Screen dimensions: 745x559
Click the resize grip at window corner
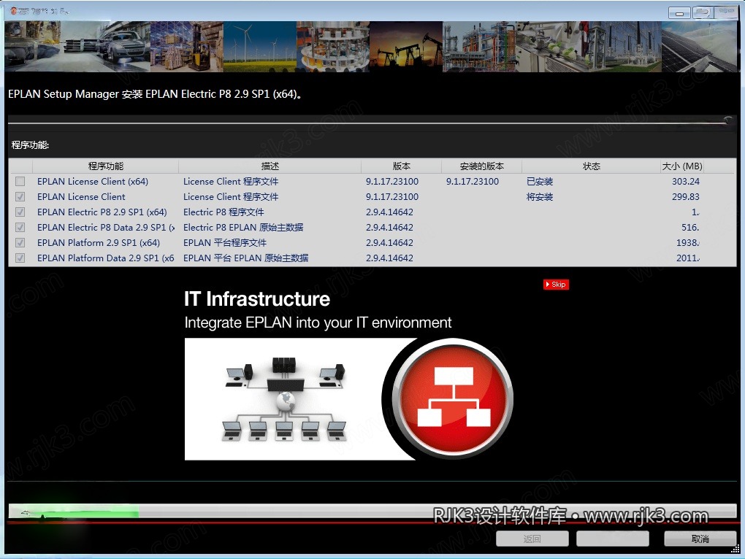click(x=736, y=550)
